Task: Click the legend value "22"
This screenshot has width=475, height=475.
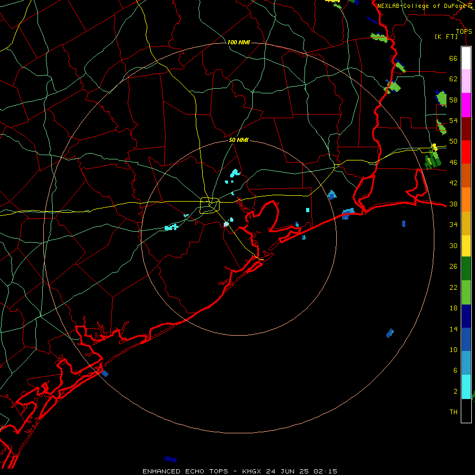Action: pyautogui.click(x=453, y=287)
